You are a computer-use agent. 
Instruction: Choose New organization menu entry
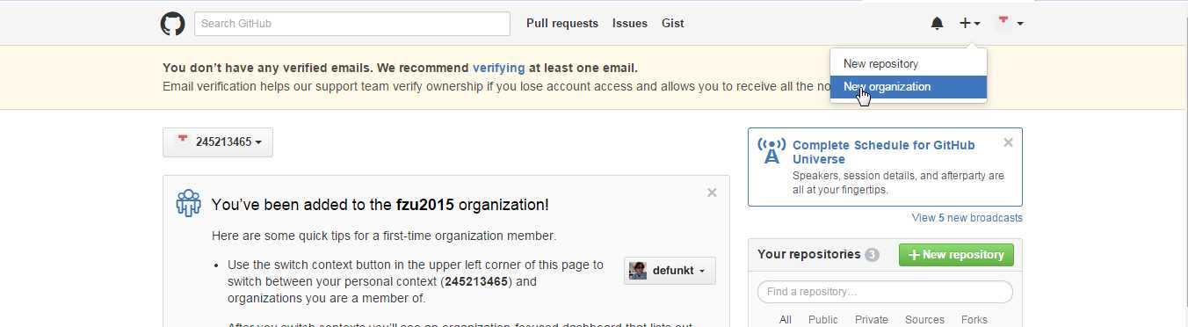click(x=909, y=86)
